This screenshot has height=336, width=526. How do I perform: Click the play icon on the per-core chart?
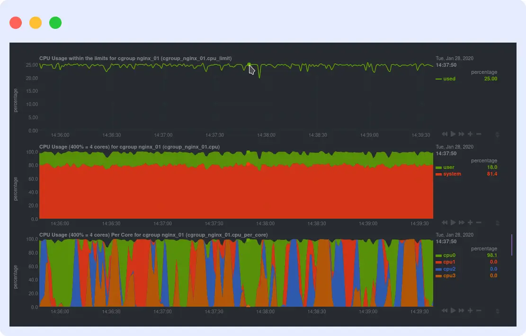click(453, 311)
